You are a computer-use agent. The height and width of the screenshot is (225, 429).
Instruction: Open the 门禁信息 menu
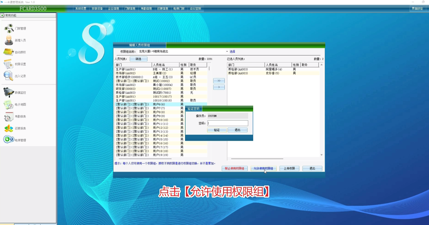coord(130,9)
